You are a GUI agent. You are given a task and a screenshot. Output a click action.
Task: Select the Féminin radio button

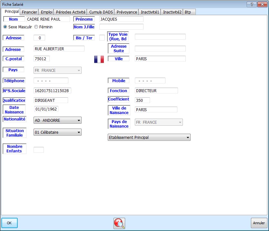pyautogui.click(x=36, y=27)
